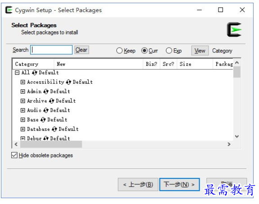
Task: Click the cycle icon for Audio category
Action: tap(46, 110)
